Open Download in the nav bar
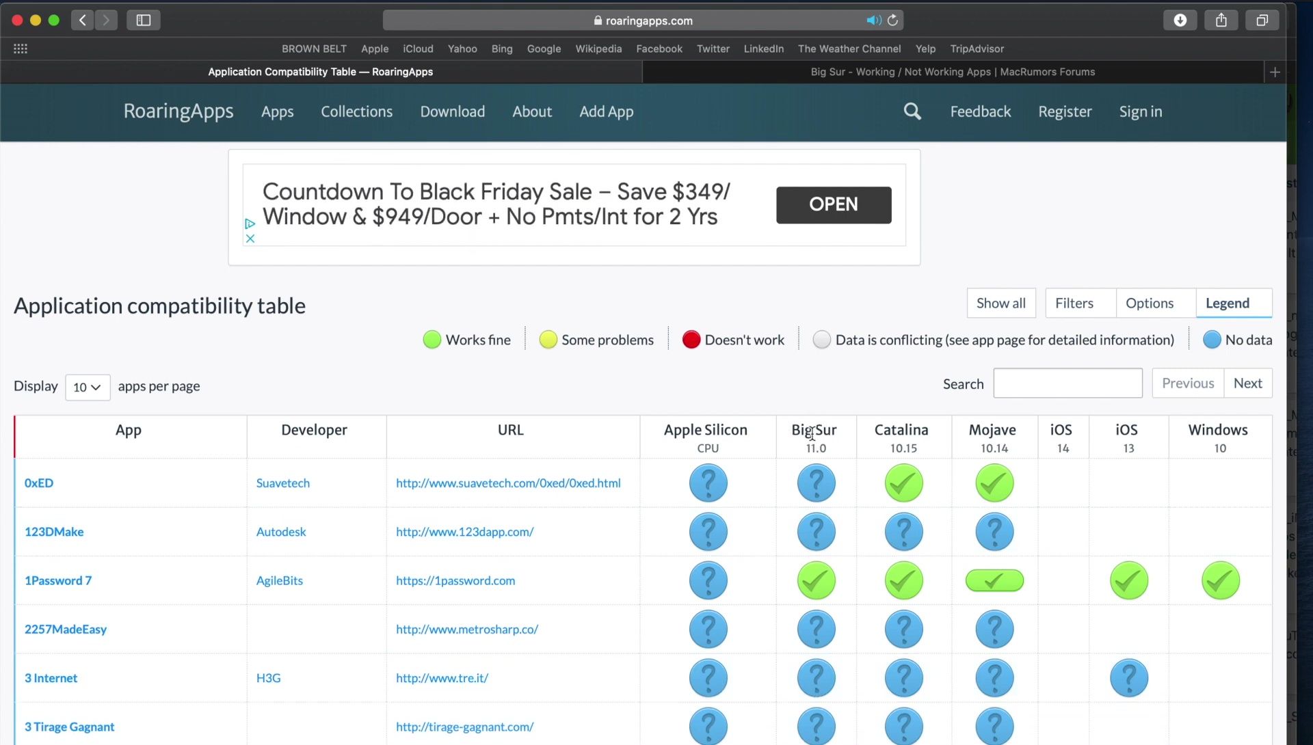This screenshot has width=1313, height=745. 452,111
